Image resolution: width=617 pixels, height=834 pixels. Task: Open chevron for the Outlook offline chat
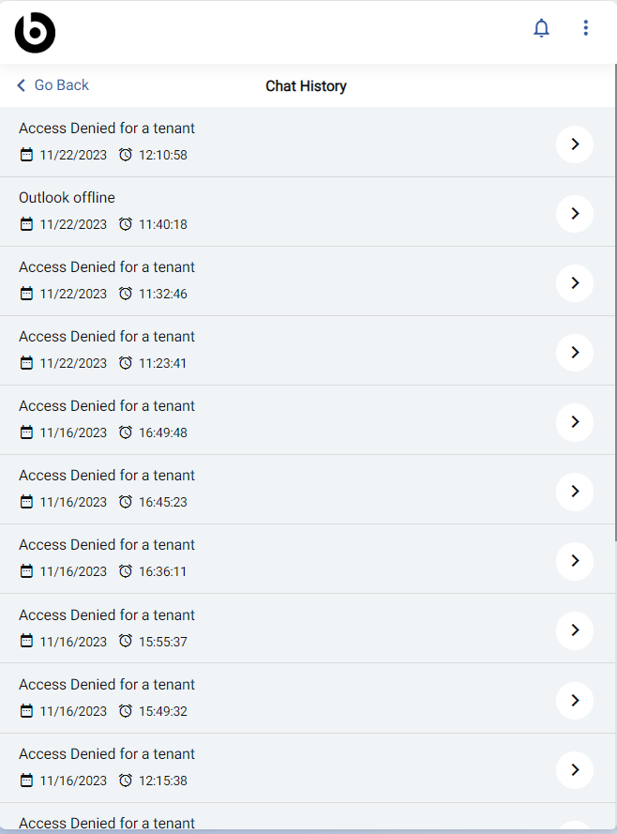pos(575,213)
